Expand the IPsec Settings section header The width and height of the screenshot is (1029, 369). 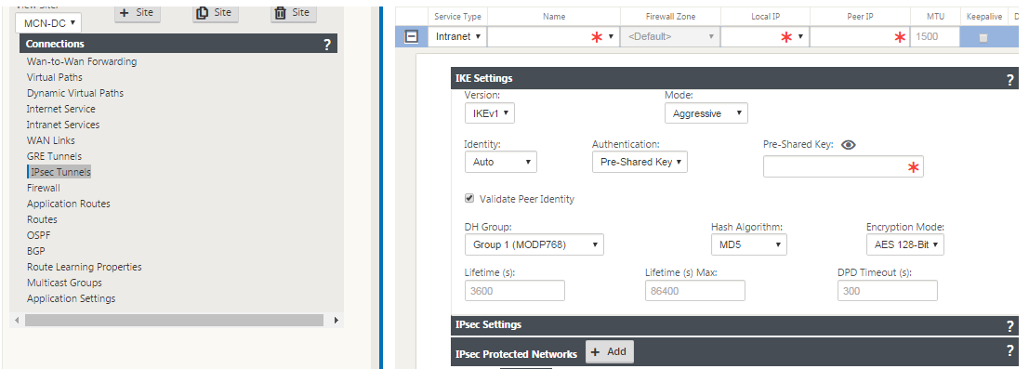coord(735,325)
